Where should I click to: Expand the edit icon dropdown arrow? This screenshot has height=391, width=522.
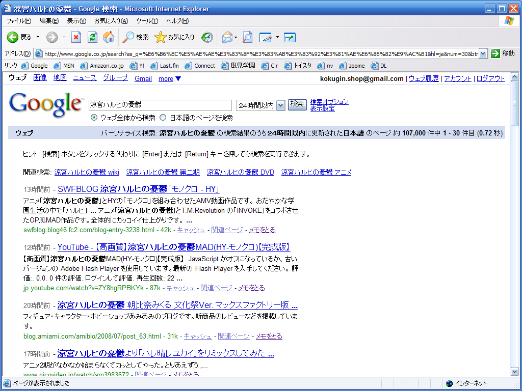(x=277, y=37)
